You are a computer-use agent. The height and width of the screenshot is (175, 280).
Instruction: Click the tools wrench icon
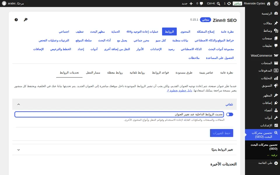(276, 118)
